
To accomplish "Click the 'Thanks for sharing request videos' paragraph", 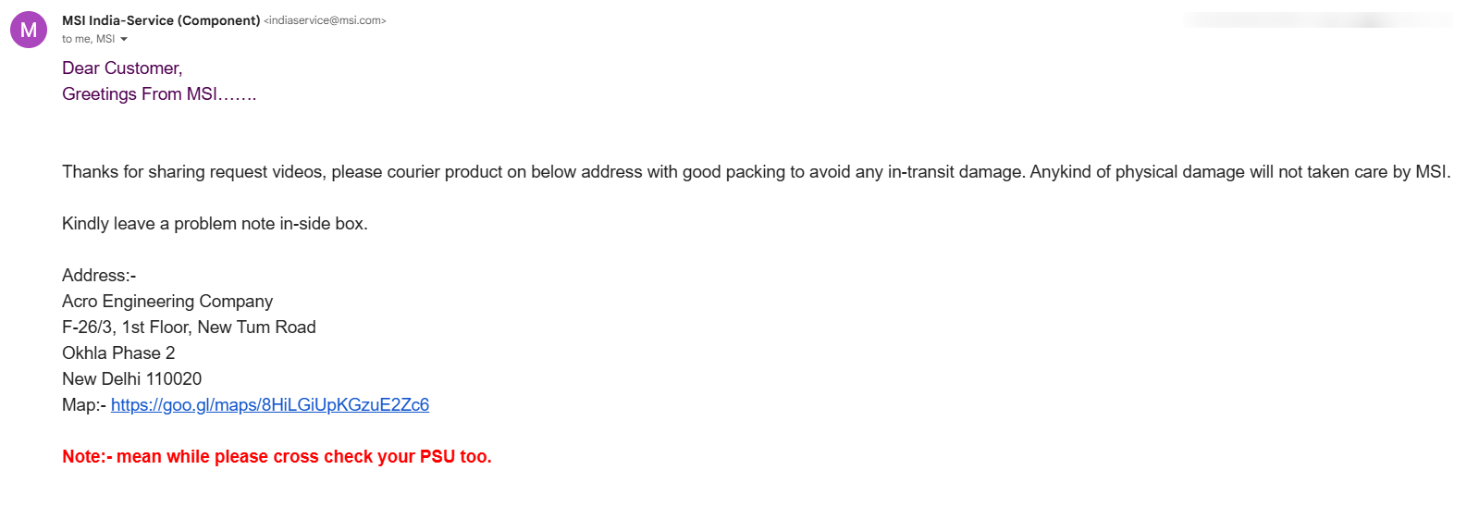I will point(756,171).
